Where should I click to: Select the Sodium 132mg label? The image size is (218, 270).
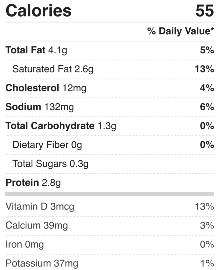click(40, 107)
